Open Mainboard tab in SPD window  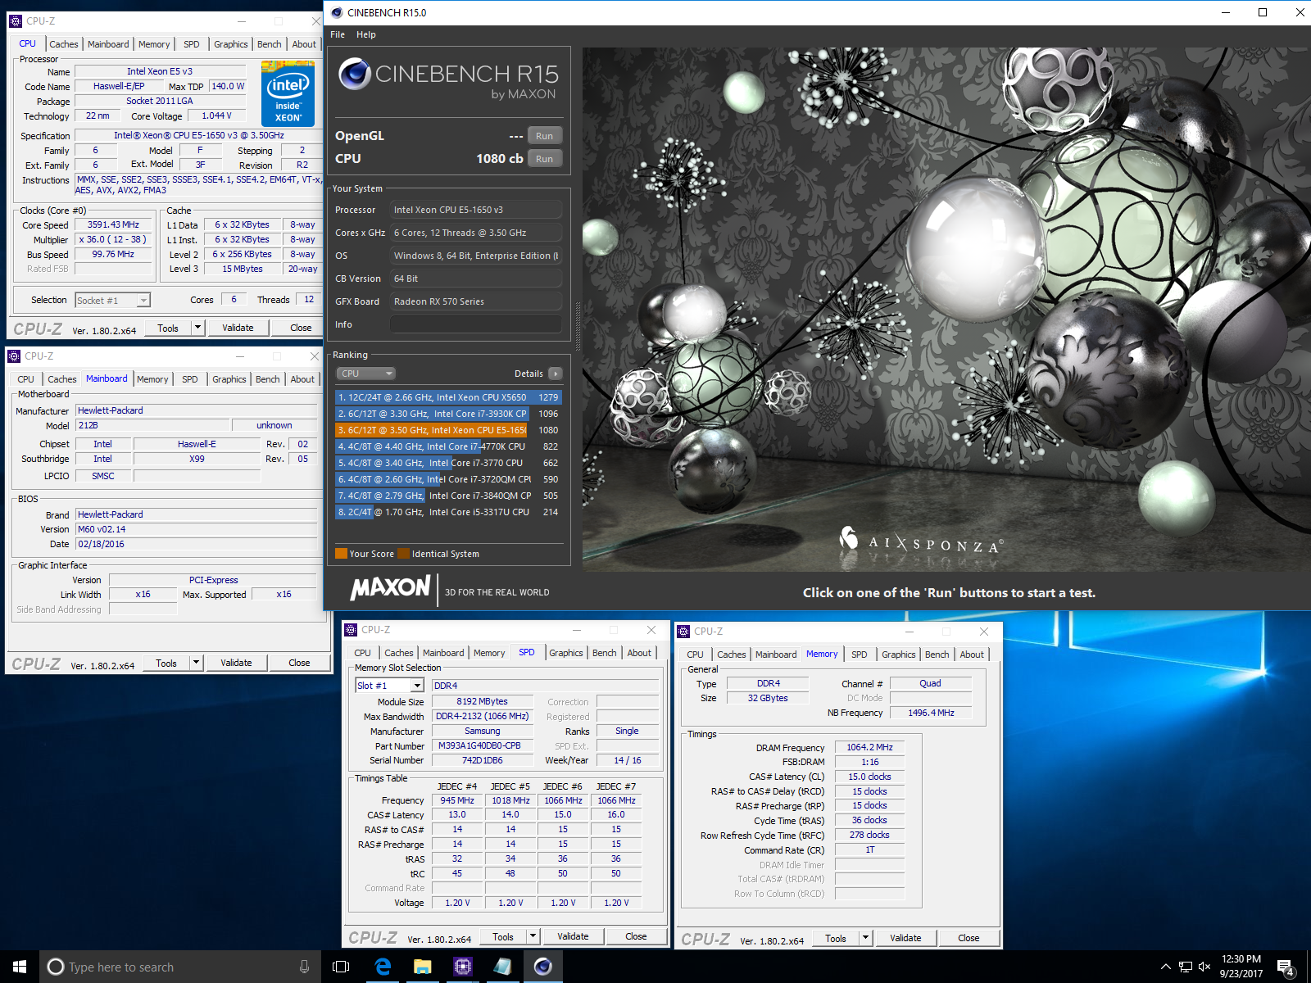[x=443, y=653]
